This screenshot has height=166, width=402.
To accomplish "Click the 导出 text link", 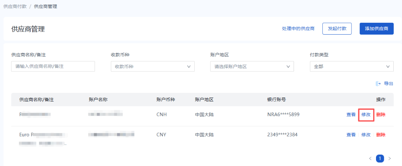I will 389,84.
